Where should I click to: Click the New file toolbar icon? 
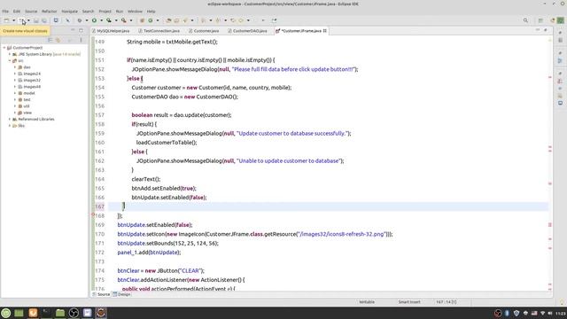point(6,20)
